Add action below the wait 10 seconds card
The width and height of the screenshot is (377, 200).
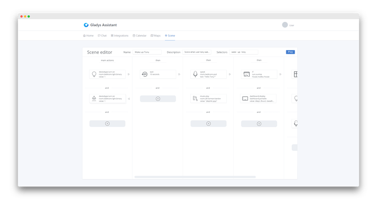(158, 99)
